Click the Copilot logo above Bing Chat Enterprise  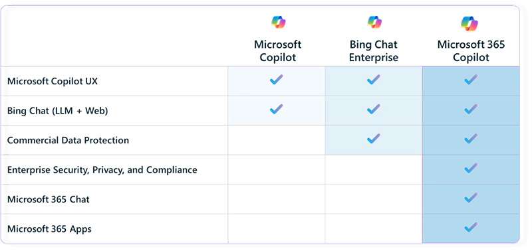coord(374,23)
